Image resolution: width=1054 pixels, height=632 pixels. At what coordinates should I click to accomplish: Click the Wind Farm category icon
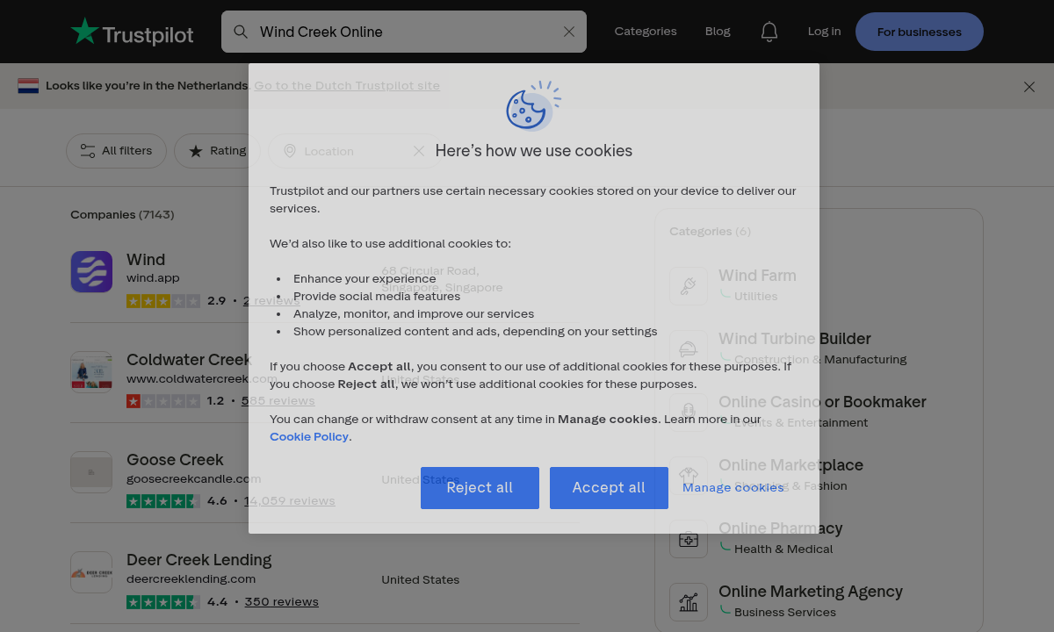[689, 286]
